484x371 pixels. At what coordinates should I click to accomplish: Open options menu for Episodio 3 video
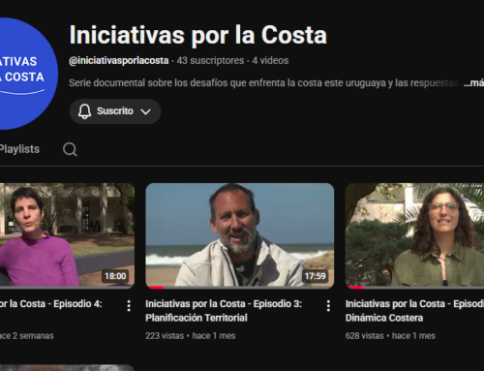coord(328,305)
